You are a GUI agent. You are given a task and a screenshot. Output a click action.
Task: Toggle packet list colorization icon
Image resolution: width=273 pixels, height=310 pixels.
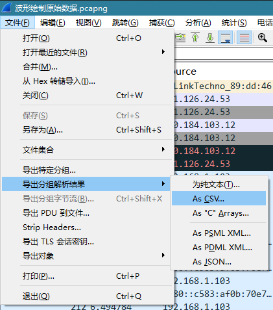244,38
